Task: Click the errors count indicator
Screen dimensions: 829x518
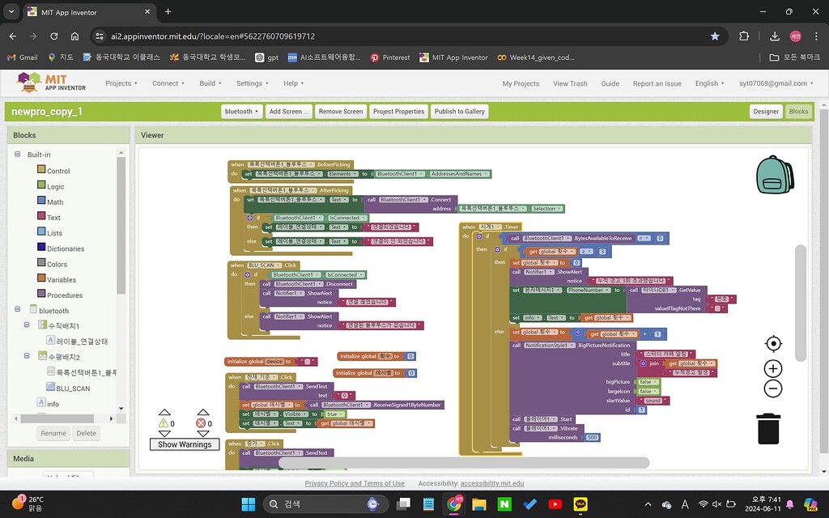Action: [202, 422]
